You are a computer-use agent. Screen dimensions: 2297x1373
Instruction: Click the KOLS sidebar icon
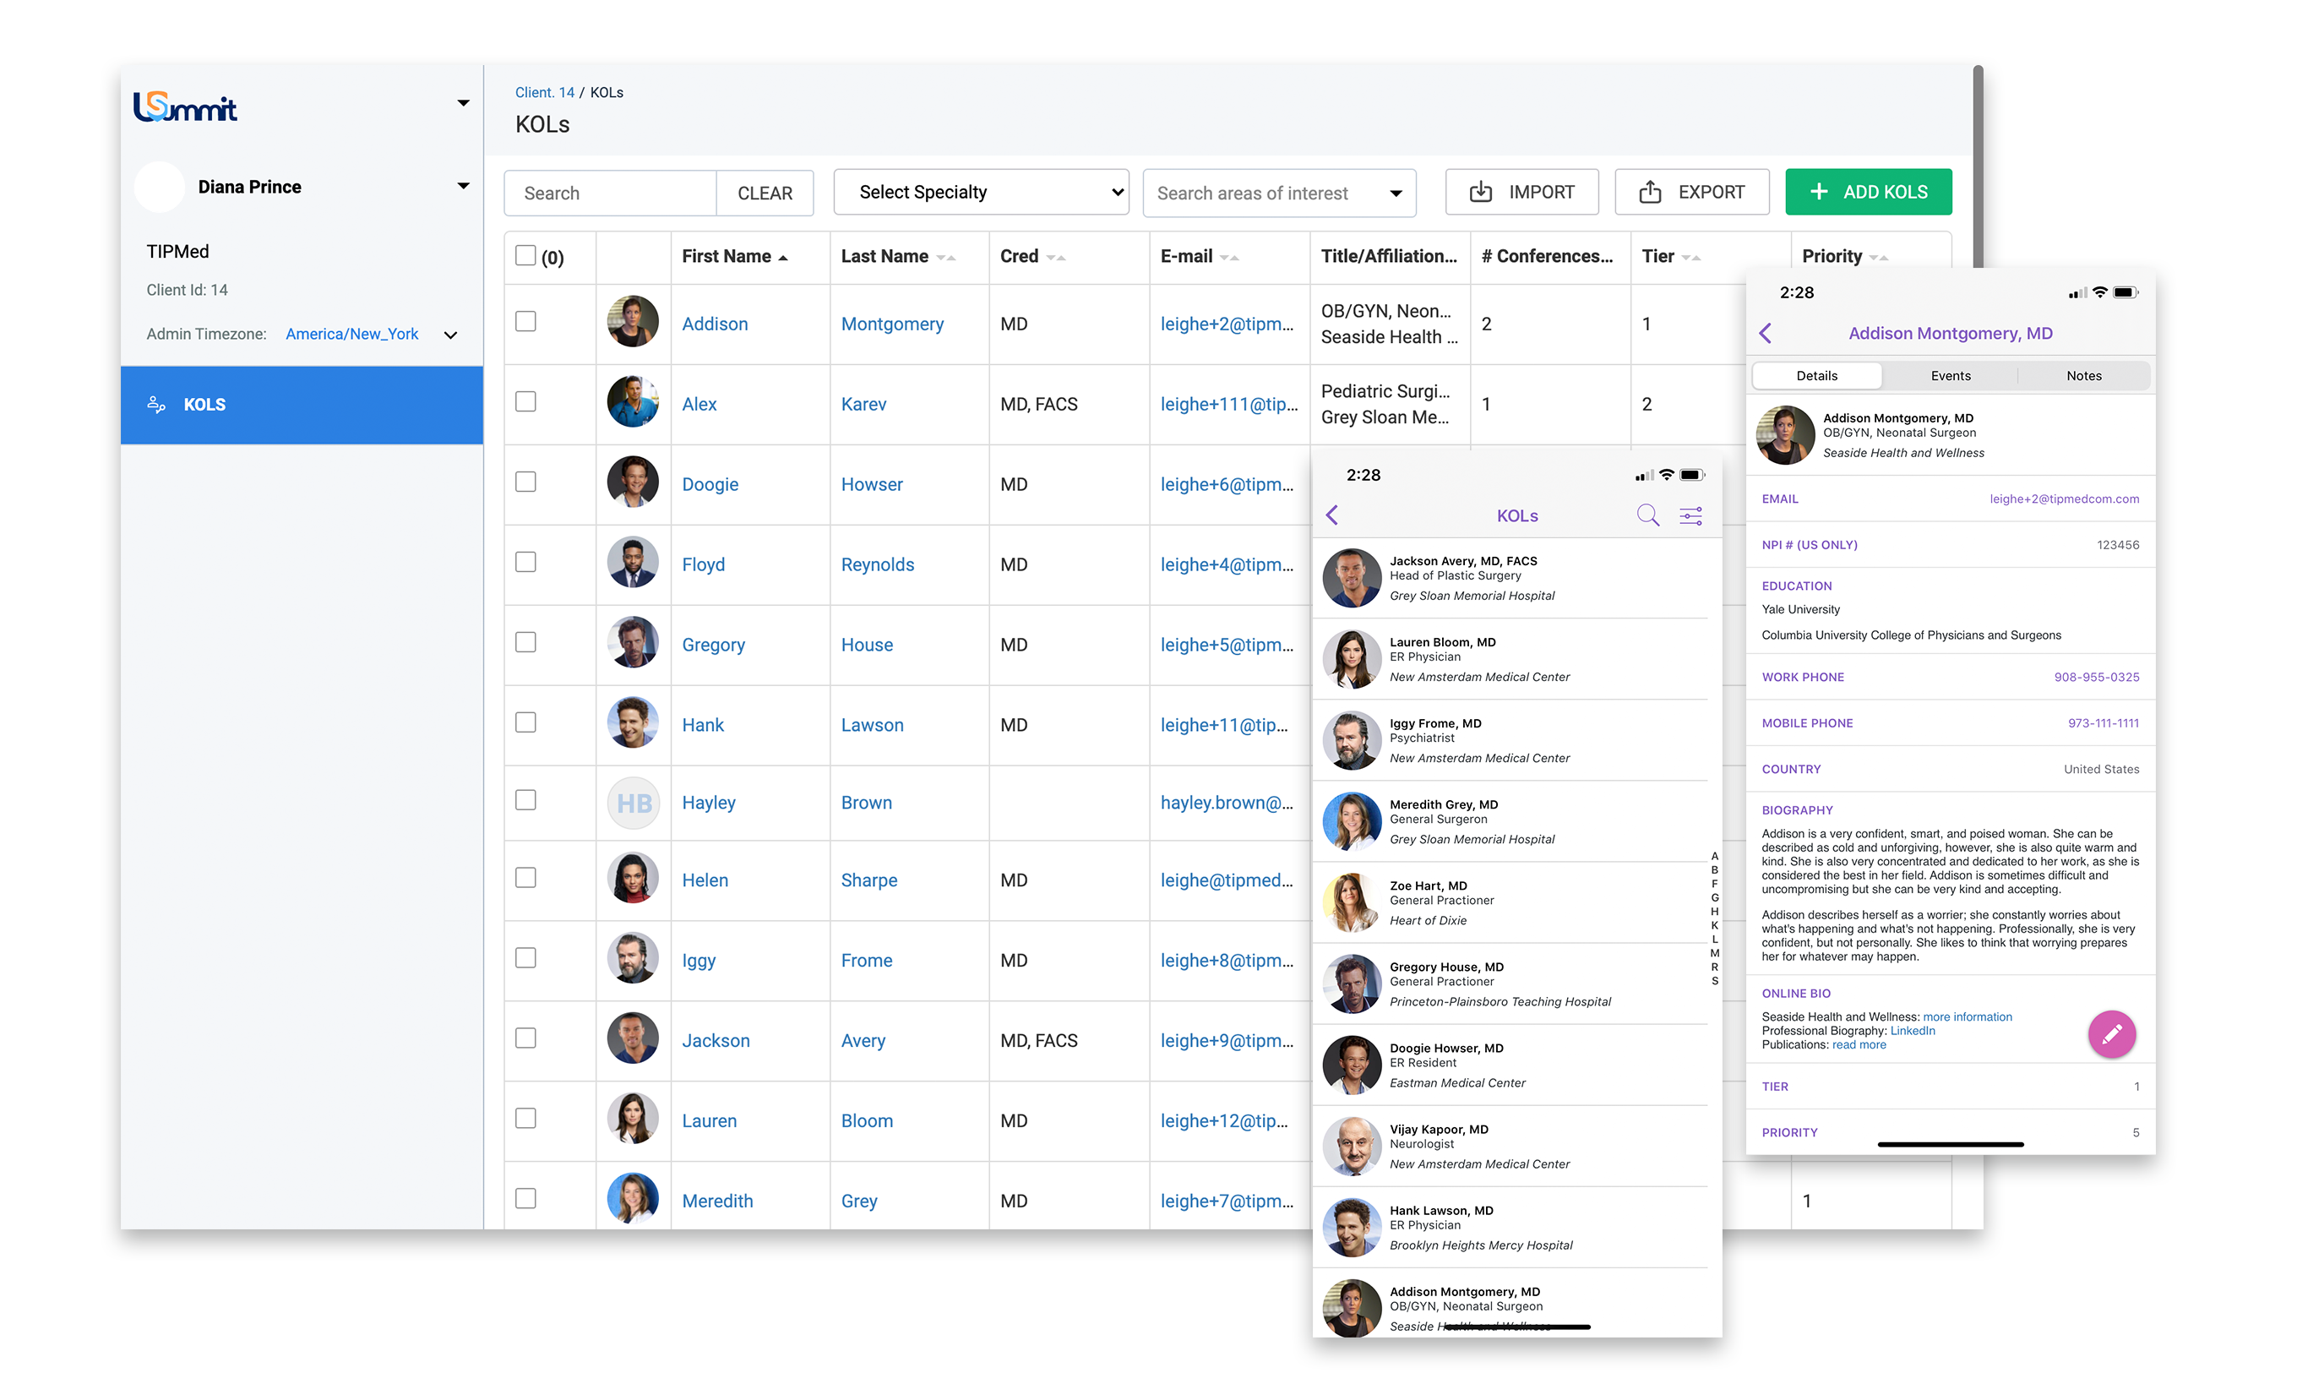[x=156, y=405]
